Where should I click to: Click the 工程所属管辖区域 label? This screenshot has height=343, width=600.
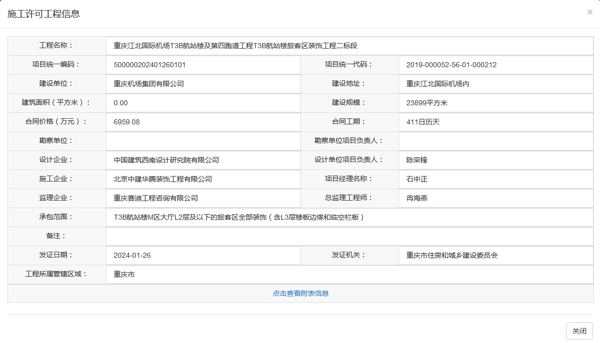coord(56,274)
